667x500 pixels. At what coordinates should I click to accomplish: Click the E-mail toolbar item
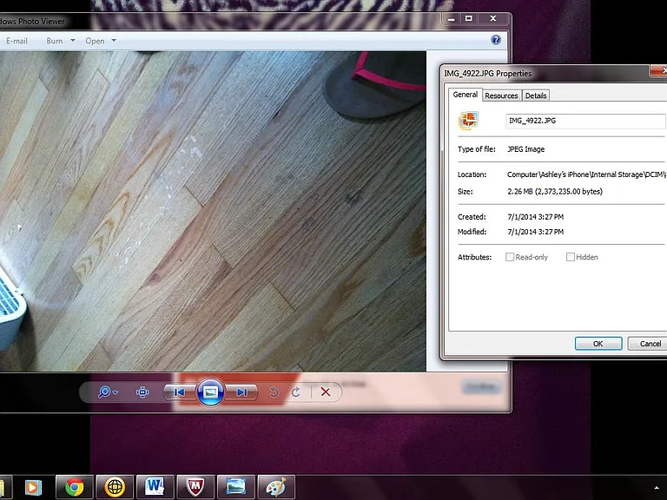click(17, 41)
